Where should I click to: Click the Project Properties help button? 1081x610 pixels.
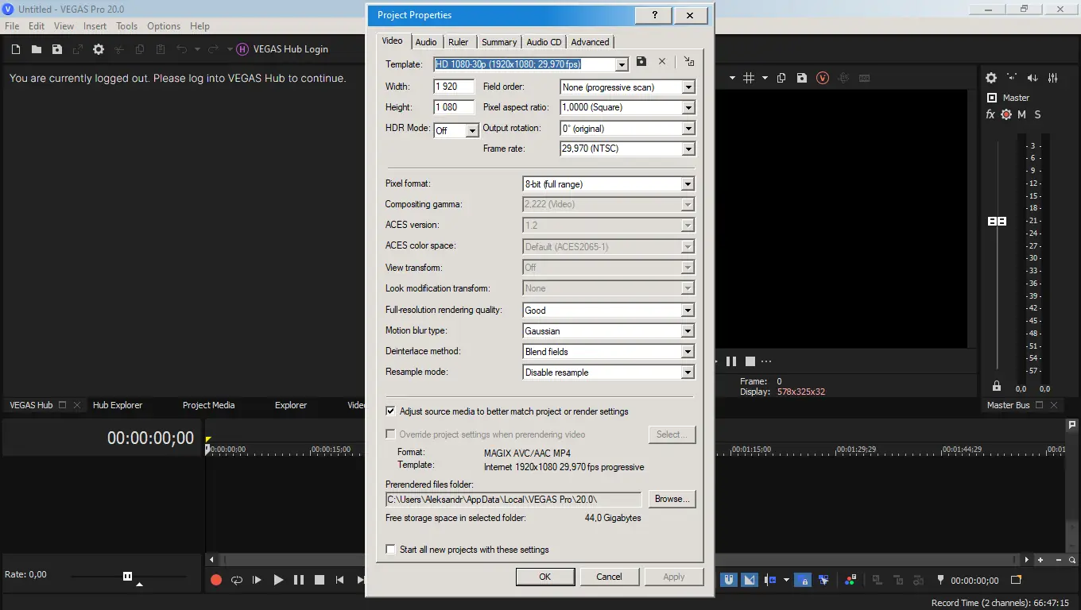(655, 15)
